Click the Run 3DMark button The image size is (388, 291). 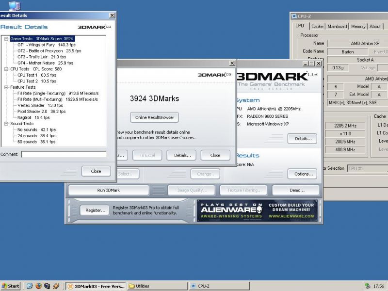point(108,190)
